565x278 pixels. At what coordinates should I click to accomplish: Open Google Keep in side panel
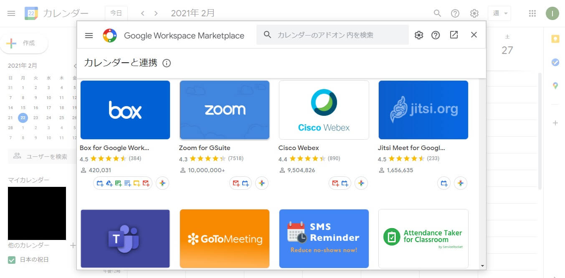555,39
